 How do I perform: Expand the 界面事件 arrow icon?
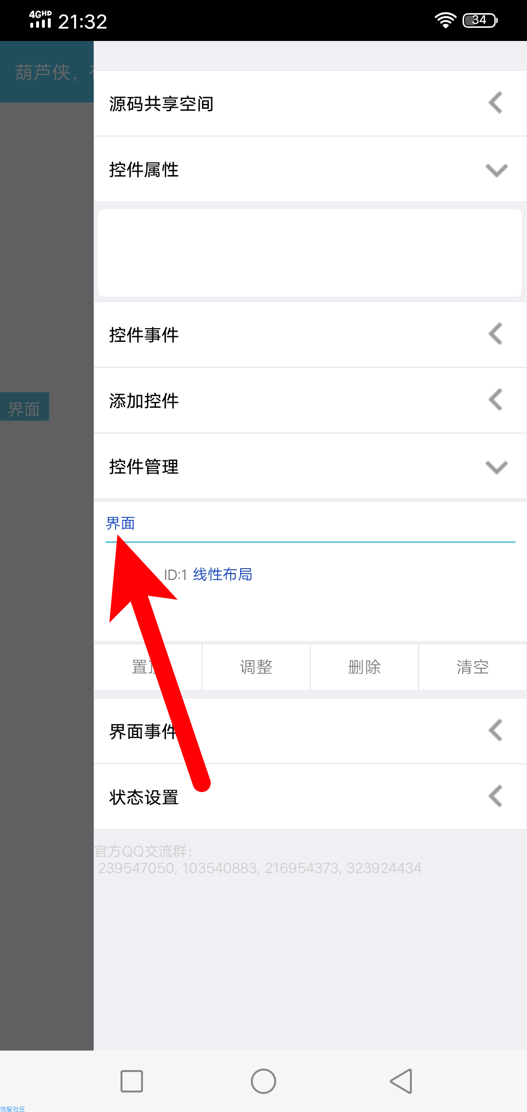(496, 731)
